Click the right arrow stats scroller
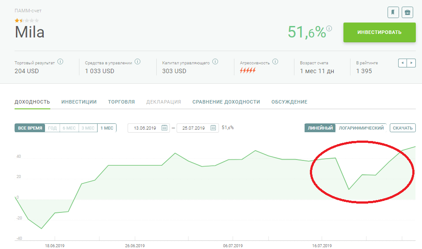 click(411, 63)
